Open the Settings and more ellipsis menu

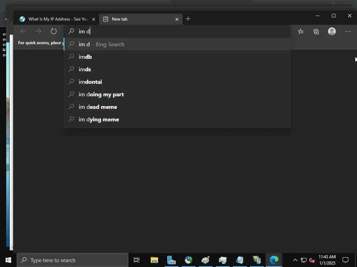tap(348, 32)
